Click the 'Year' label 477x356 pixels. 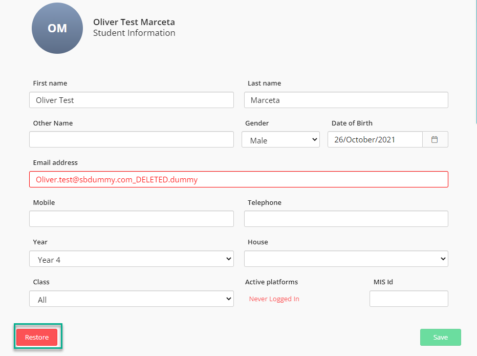40,242
